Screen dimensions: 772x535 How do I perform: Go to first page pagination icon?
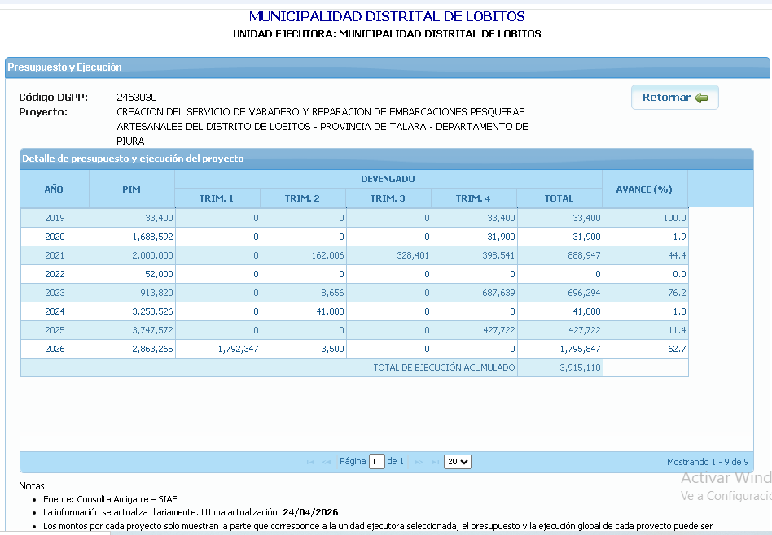[x=310, y=462]
